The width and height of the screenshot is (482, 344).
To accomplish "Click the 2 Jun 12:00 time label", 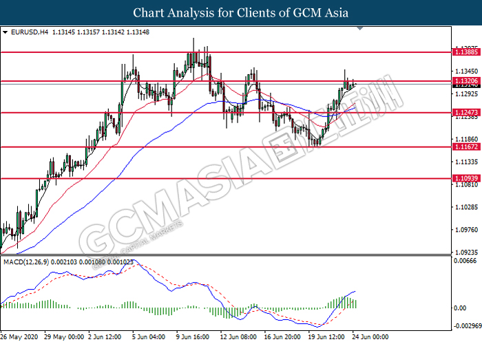I will [105, 337].
